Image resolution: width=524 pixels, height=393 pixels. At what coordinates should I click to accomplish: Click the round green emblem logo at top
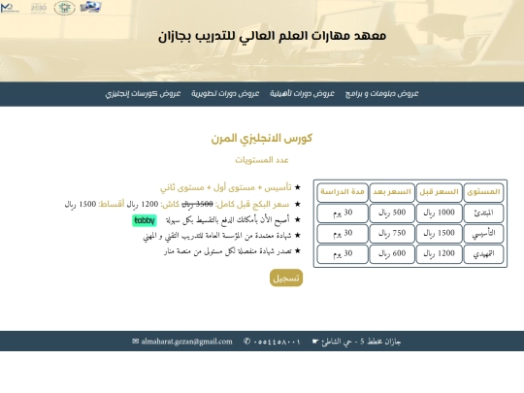(x=64, y=8)
